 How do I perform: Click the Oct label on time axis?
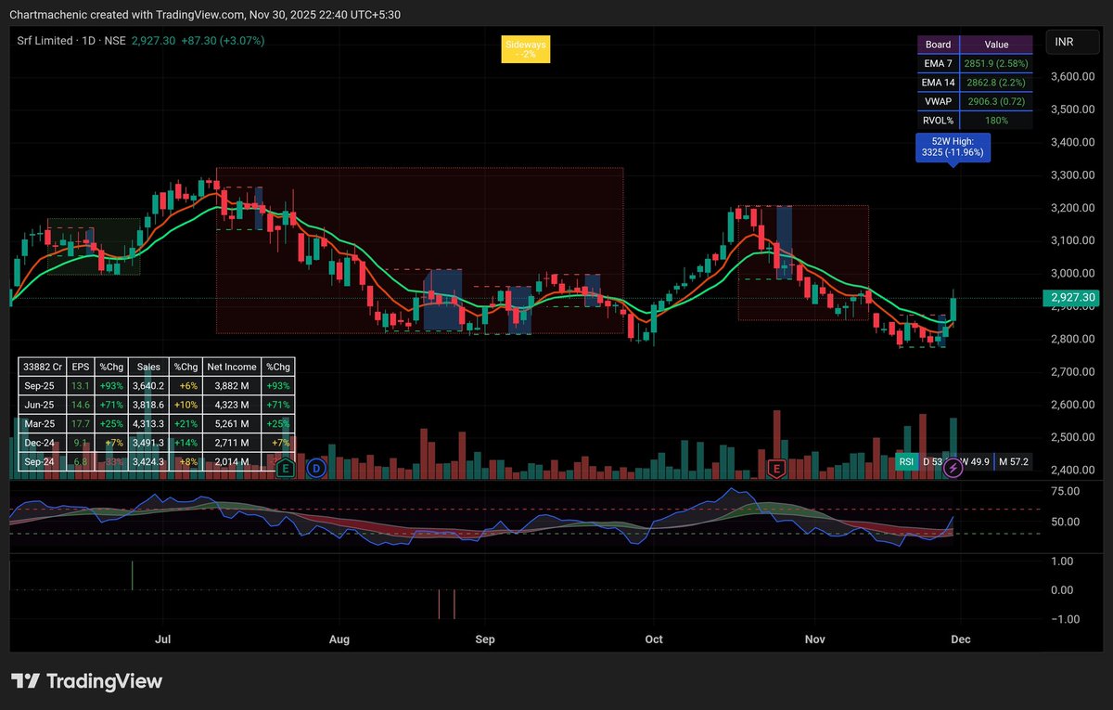[x=653, y=639]
